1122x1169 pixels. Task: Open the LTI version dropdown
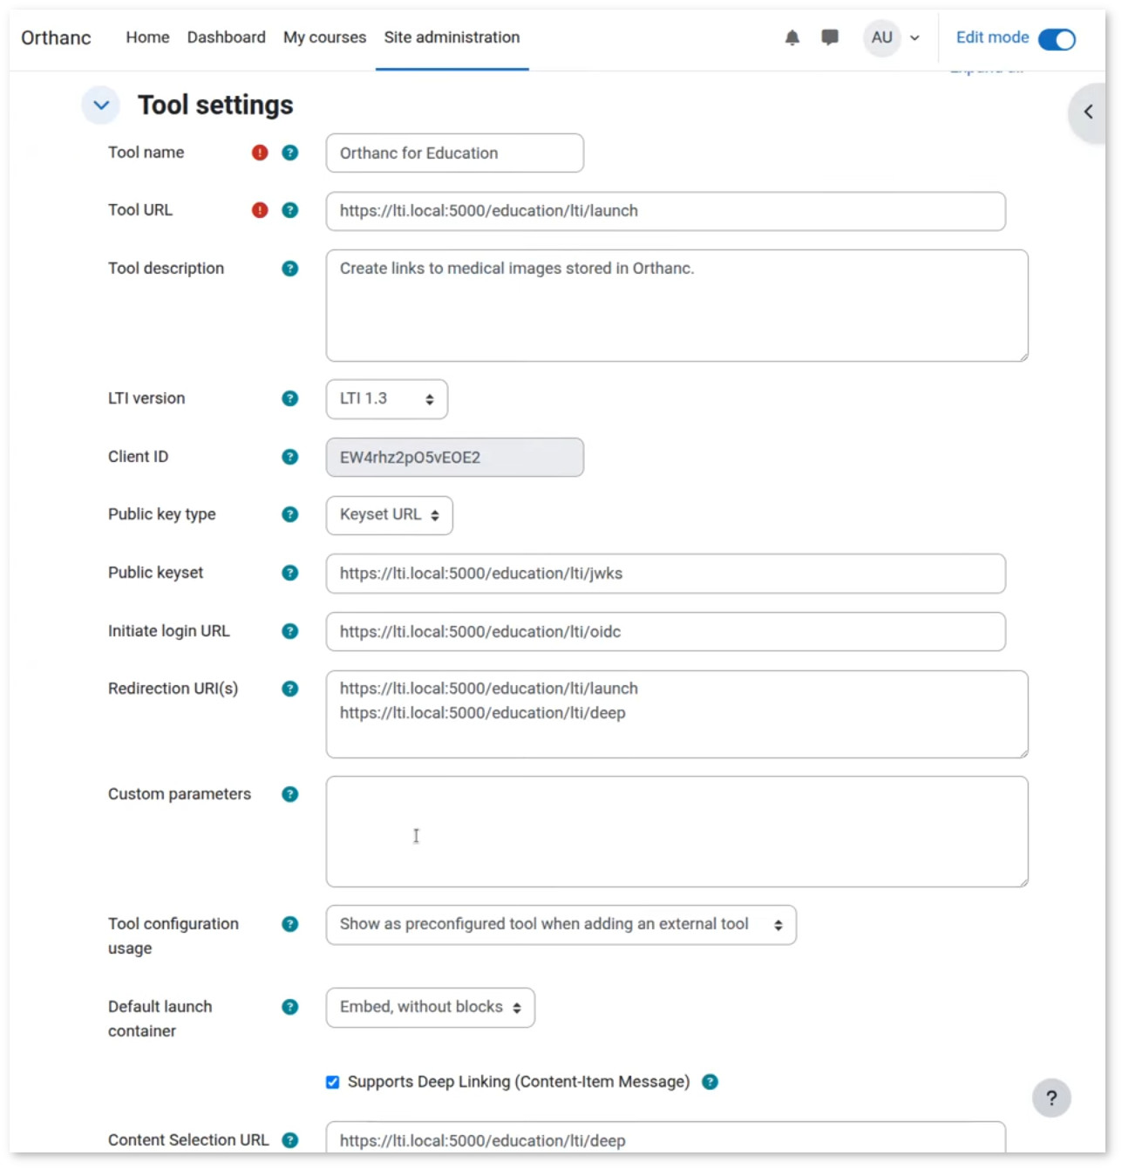(386, 399)
